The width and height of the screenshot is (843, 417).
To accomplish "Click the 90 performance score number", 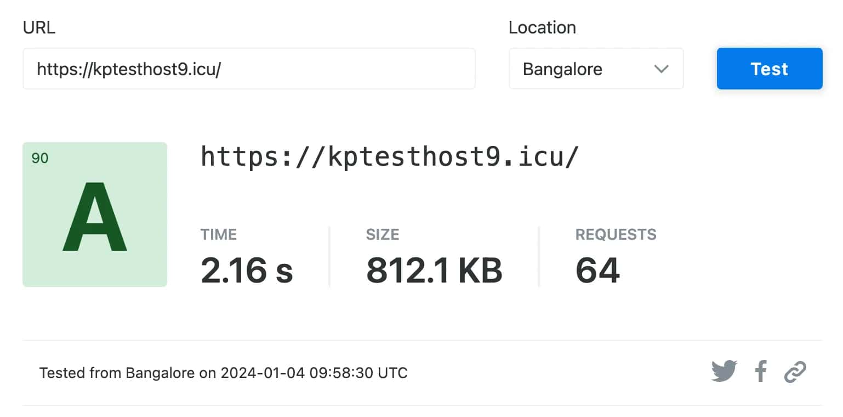I will [40, 159].
